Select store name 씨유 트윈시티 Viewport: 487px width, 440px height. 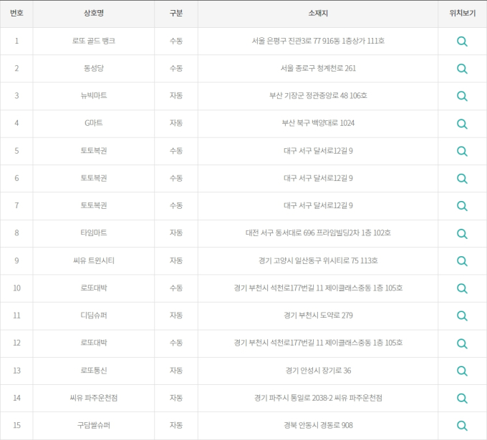tap(94, 260)
